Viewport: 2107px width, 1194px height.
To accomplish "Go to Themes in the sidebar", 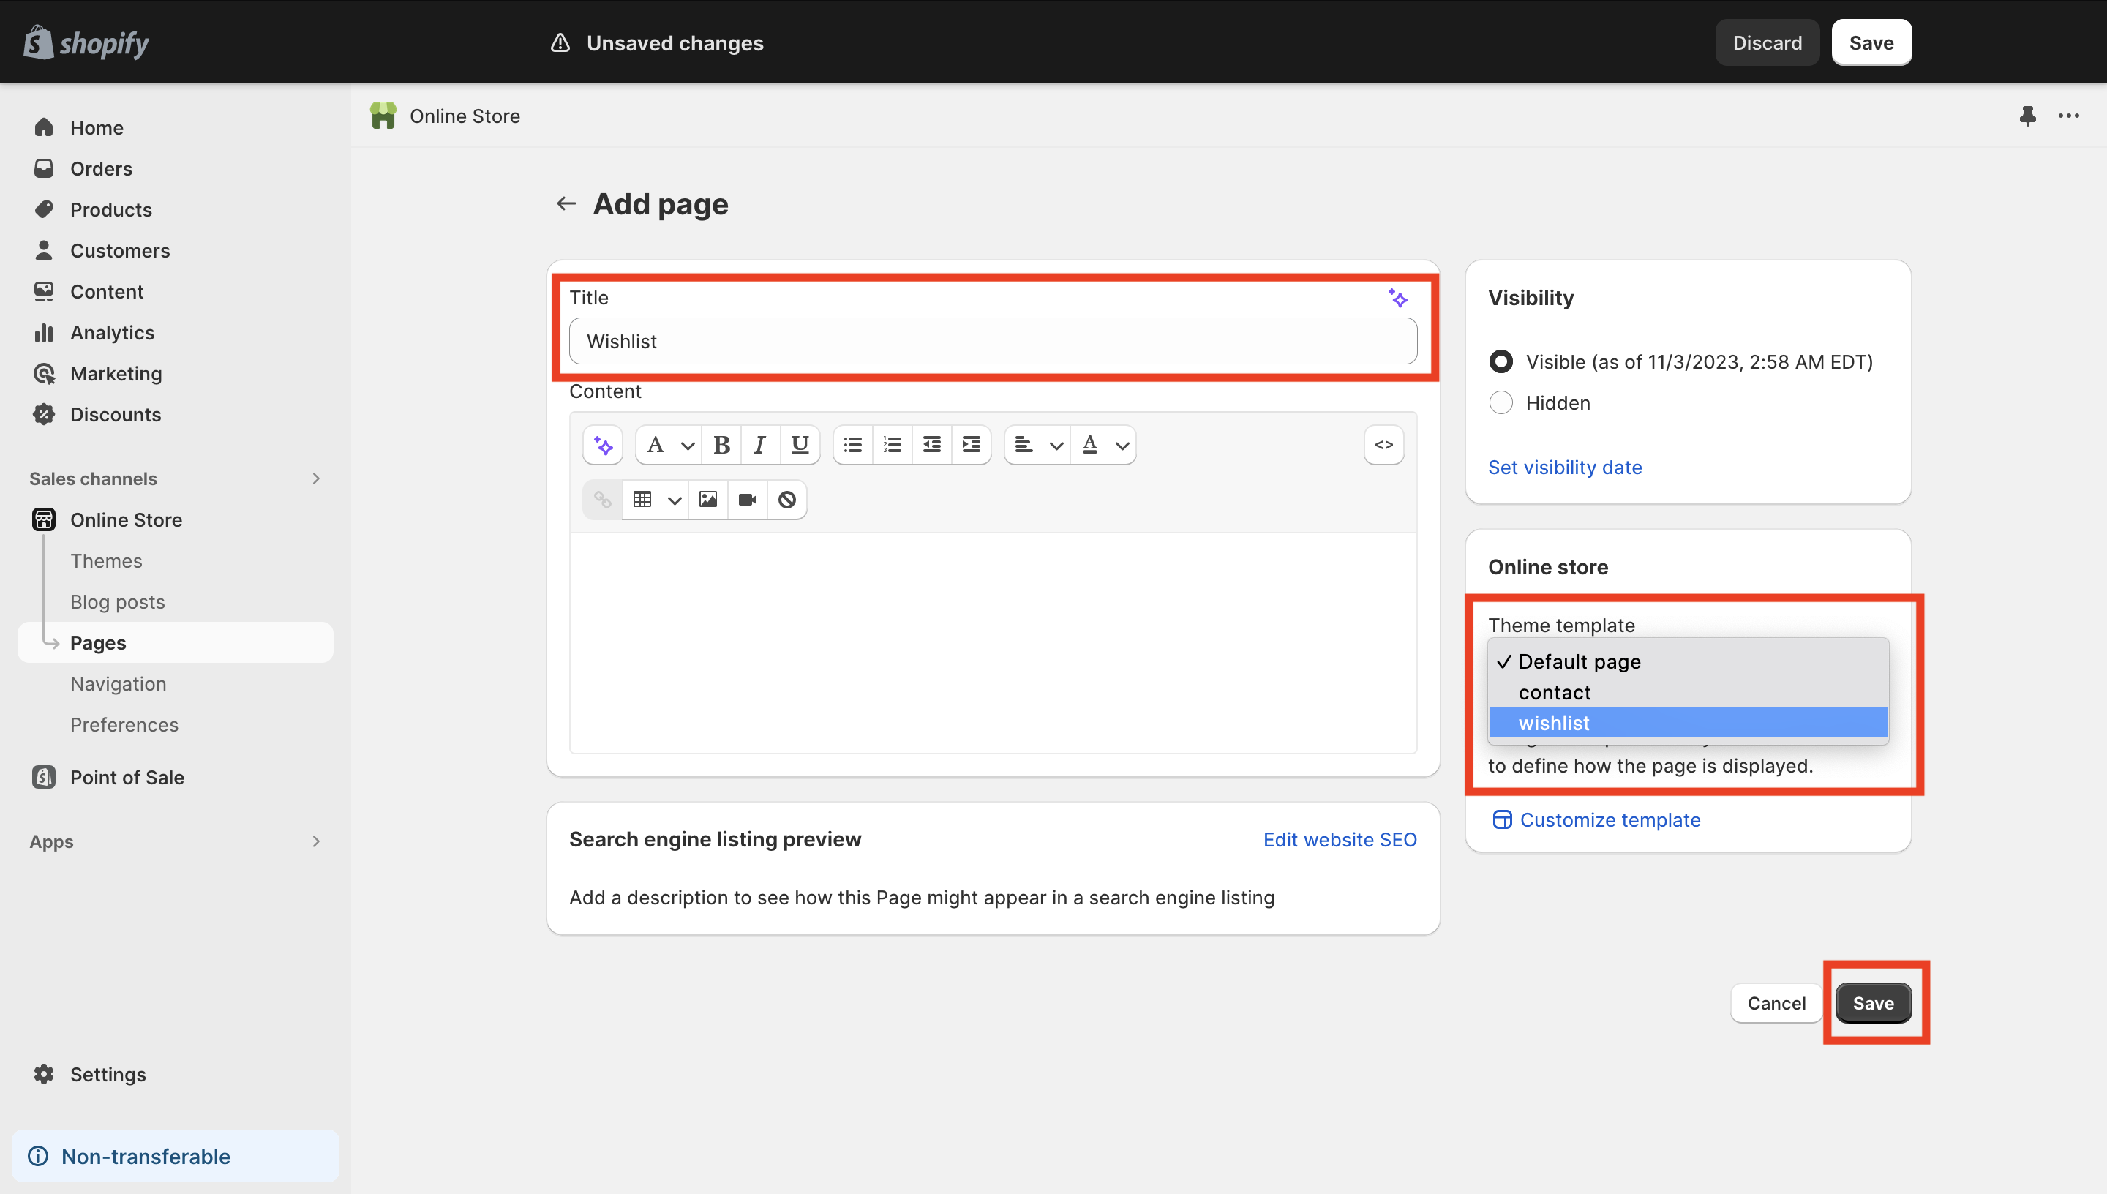I will [x=106, y=561].
